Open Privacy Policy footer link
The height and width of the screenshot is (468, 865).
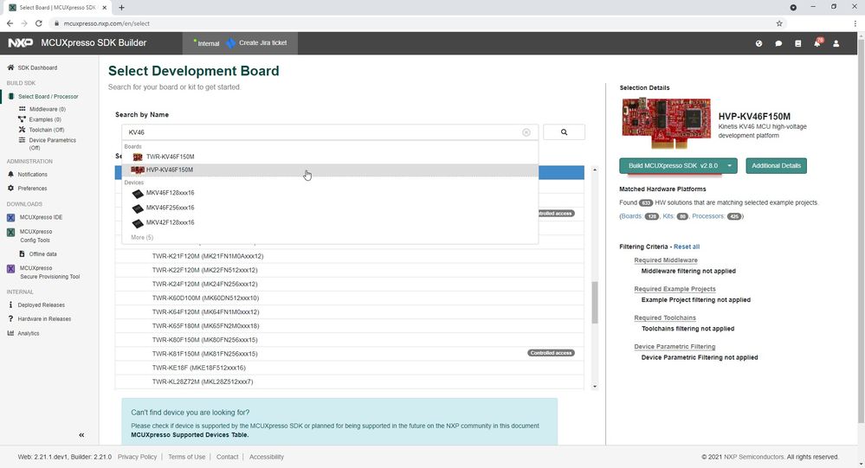(137, 457)
